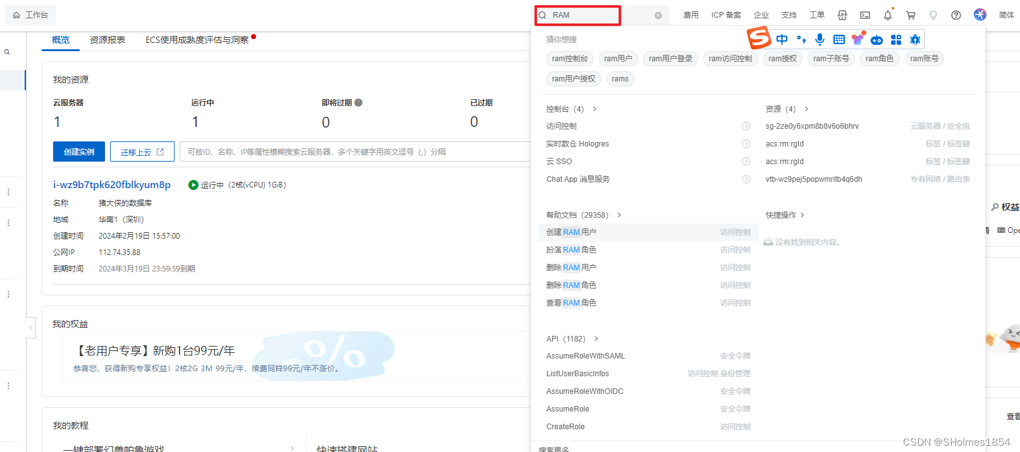This screenshot has width=1020, height=452.
Task: Open the user avatar menu
Action: [x=980, y=15]
